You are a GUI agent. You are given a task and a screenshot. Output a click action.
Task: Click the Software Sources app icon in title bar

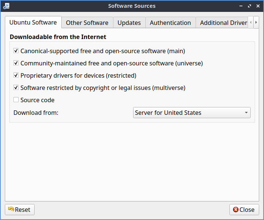[6, 6]
